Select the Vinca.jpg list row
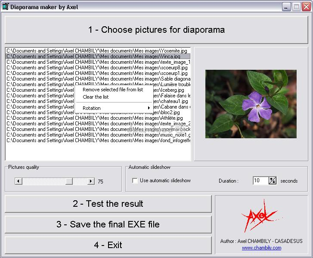The height and width of the screenshot is (258, 313). [x=98, y=56]
